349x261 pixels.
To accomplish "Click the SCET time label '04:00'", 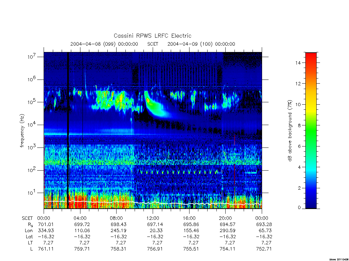I will [x=80, y=218].
